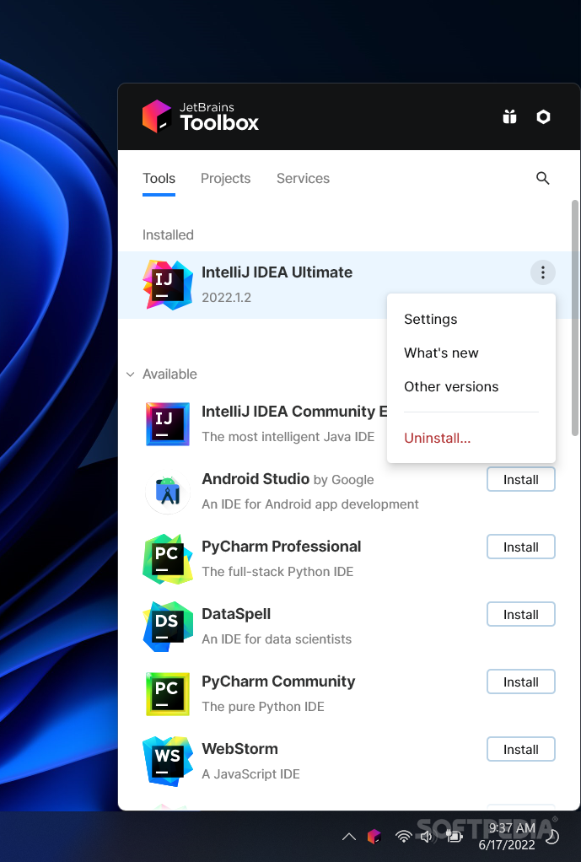Click the IntelliJ IDEA Ultimate icon
This screenshot has width=581, height=862.
168,285
